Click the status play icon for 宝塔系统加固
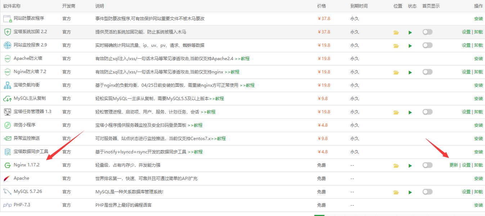Viewport: 485px width, 216px height. (x=410, y=32)
